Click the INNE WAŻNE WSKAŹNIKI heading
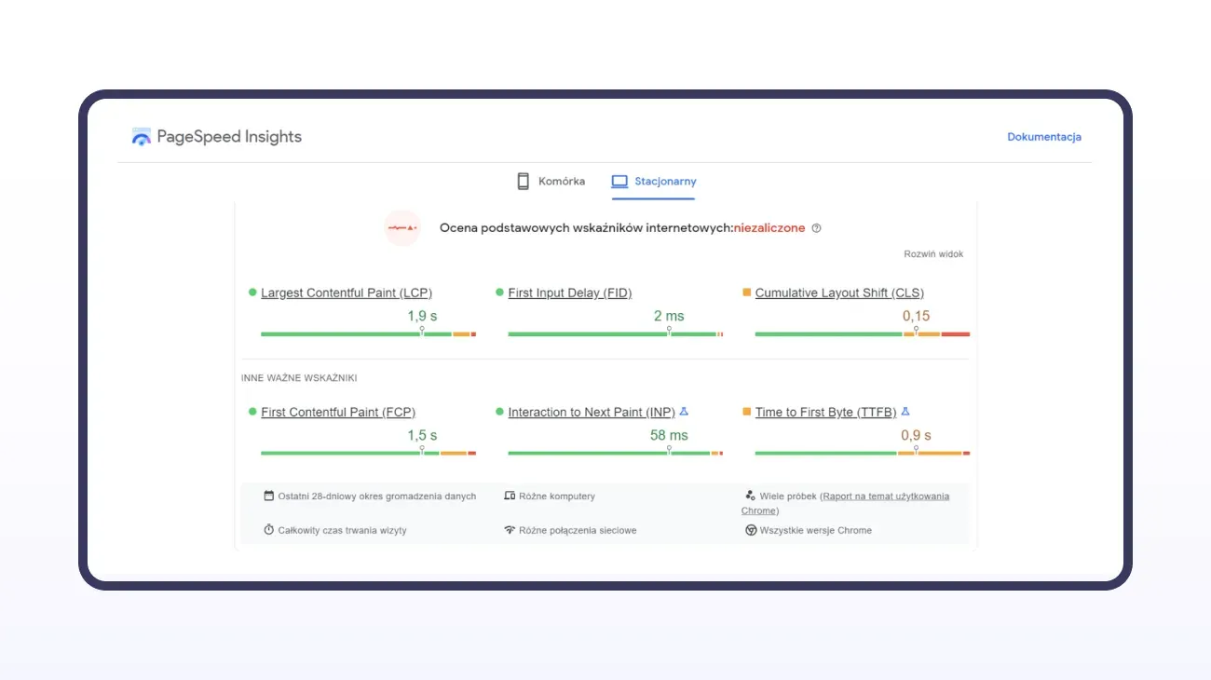This screenshot has height=680, width=1211. click(x=299, y=378)
